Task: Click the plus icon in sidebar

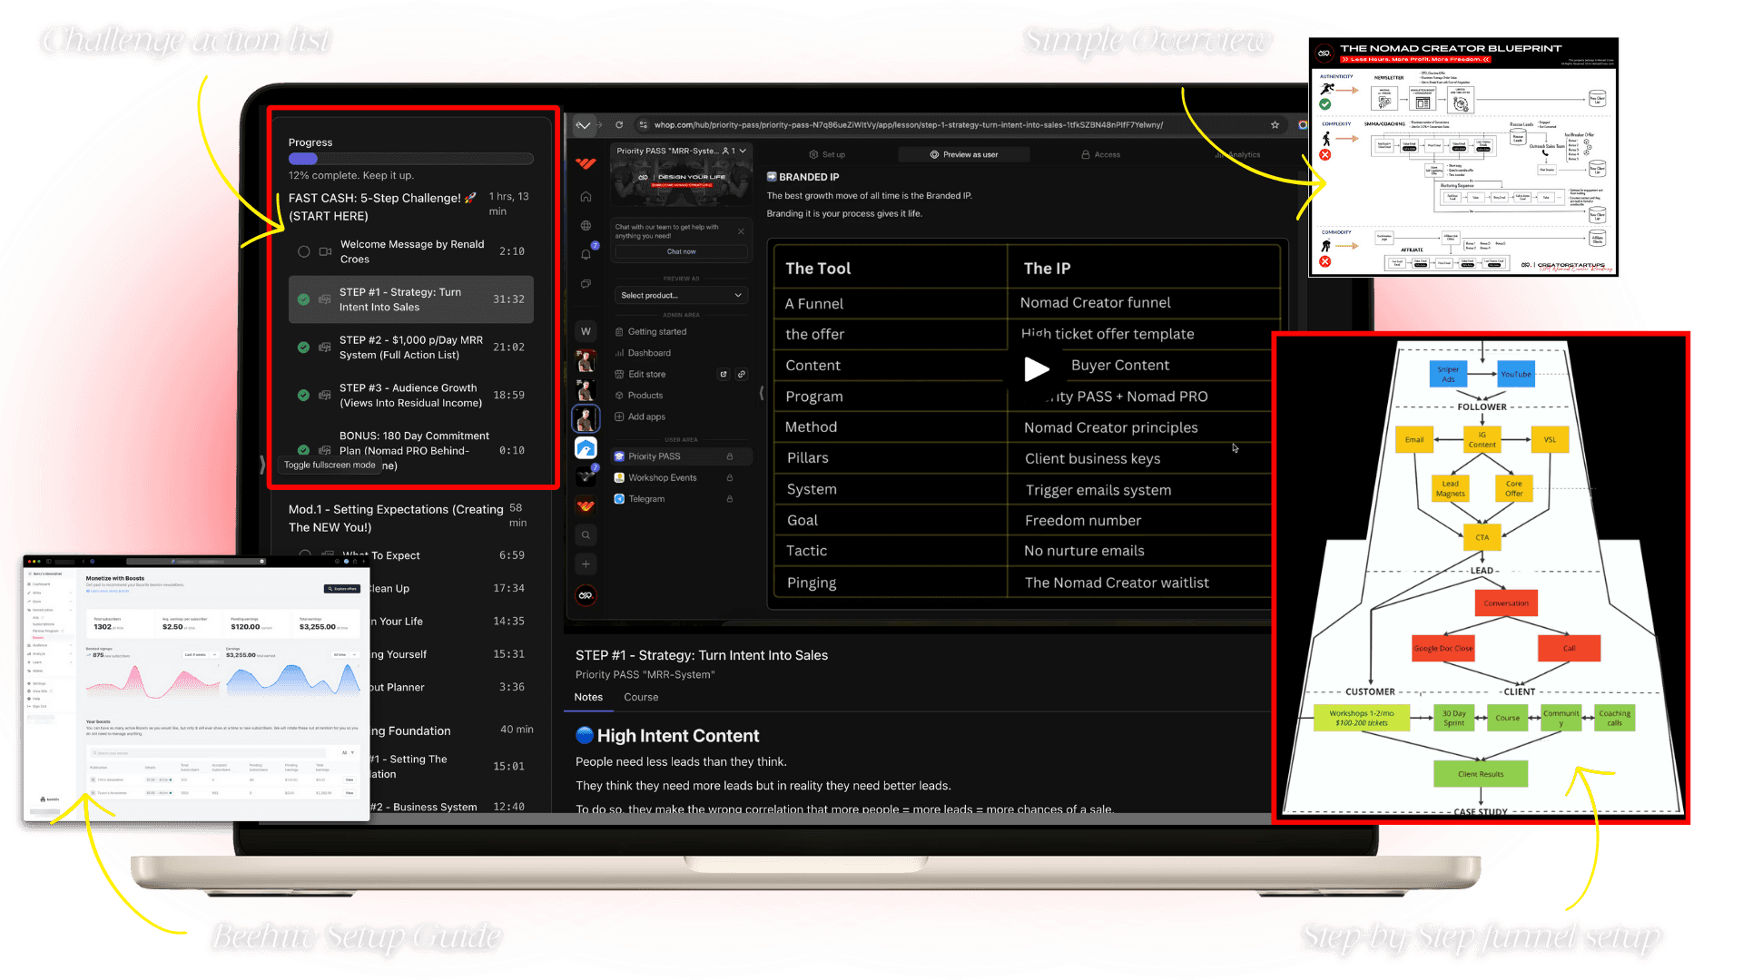Action: (x=586, y=564)
